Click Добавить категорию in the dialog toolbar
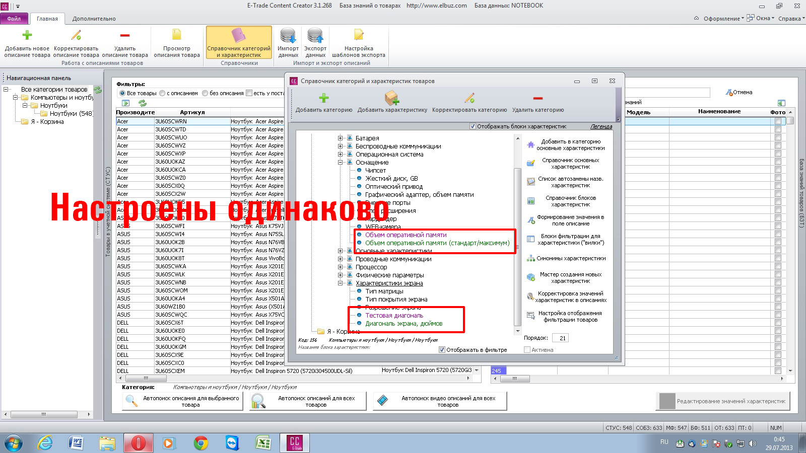806x453 pixels. point(324,103)
